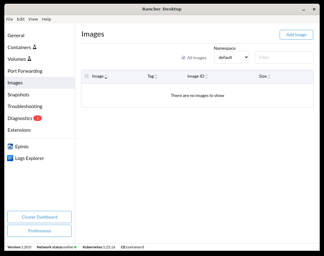Image resolution: width=324 pixels, height=256 pixels.
Task: Open the Logs Explorer icon
Action: click(x=10, y=158)
